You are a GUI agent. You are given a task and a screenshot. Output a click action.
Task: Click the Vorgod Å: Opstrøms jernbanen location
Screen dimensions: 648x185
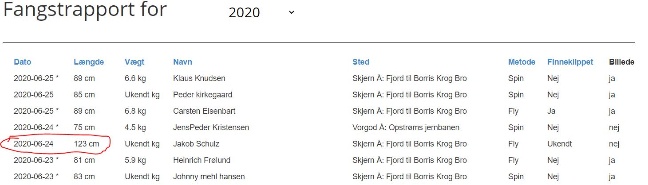[406, 127]
